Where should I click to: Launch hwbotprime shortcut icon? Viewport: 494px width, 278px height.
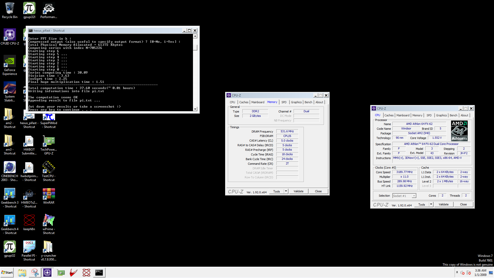tap(29, 171)
